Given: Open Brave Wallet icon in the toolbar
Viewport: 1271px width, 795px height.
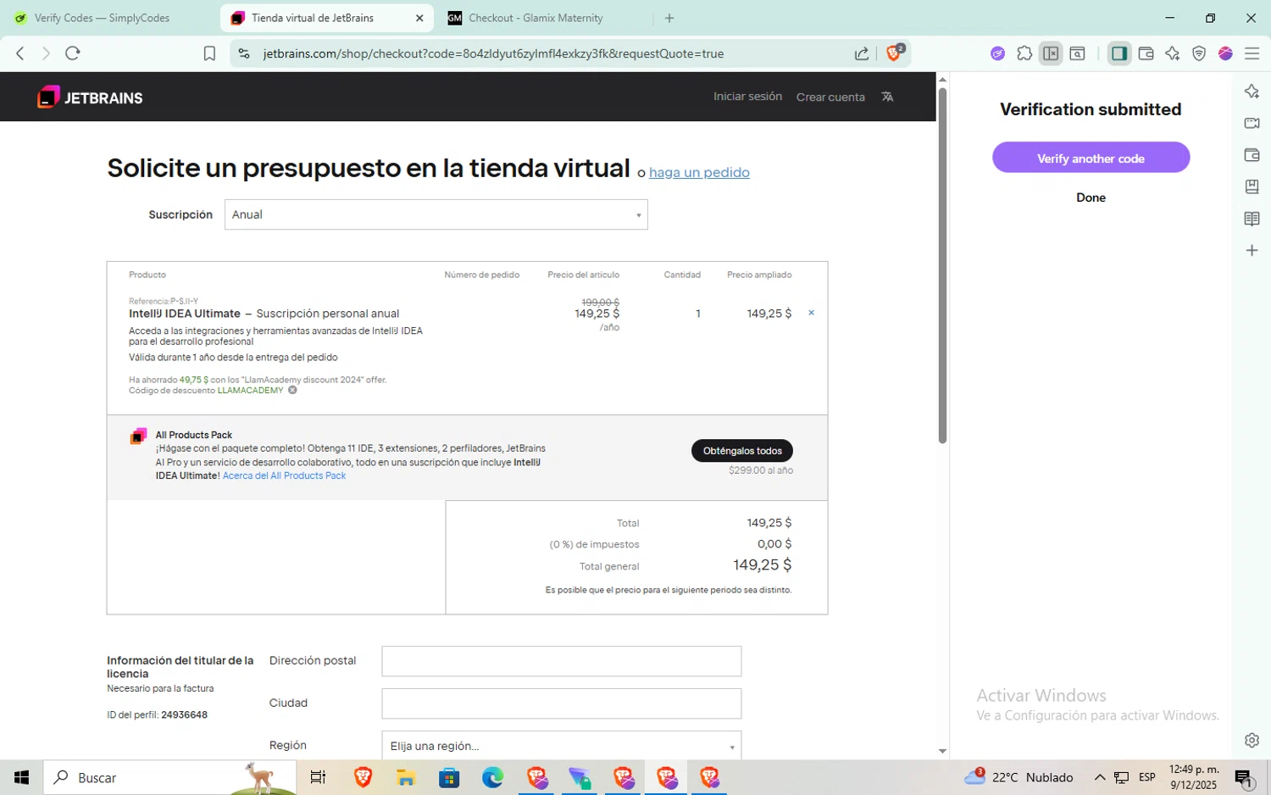Looking at the screenshot, I should point(1146,53).
